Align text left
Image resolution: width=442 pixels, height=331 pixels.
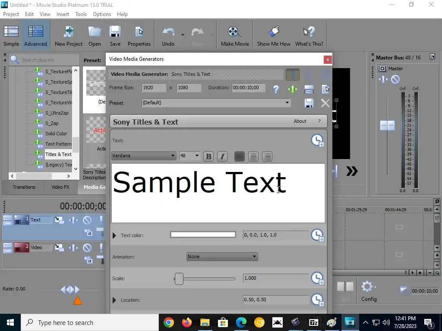tap(239, 156)
